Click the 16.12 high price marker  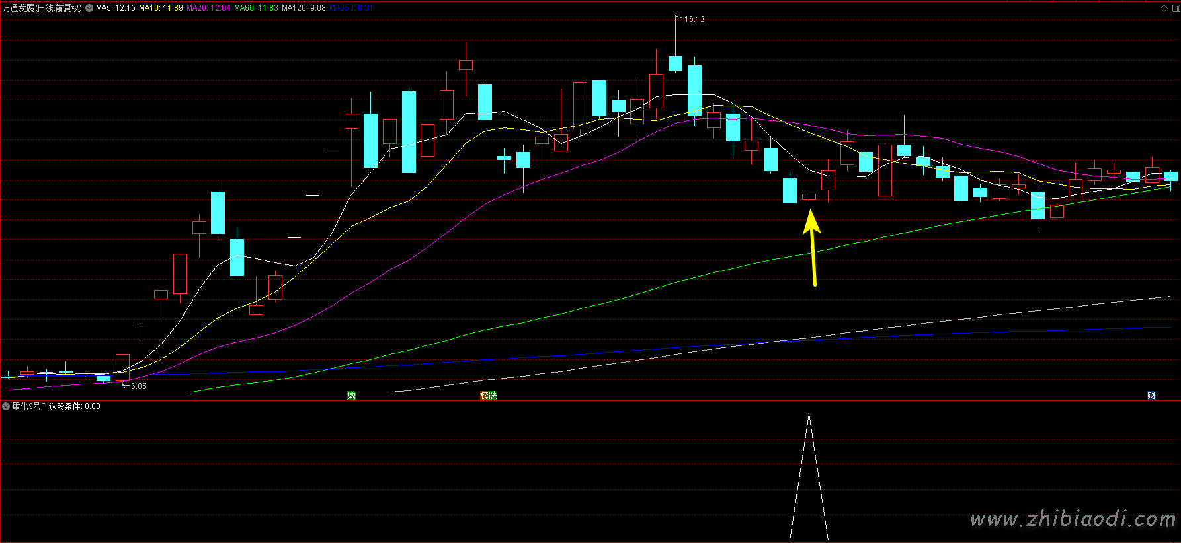(694, 19)
